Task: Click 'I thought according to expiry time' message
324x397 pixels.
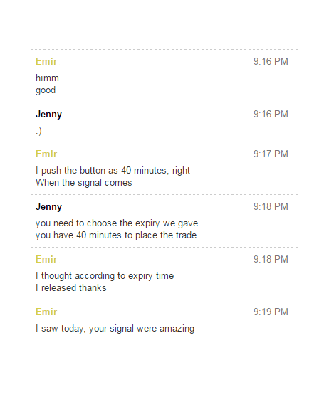Action: pos(105,276)
